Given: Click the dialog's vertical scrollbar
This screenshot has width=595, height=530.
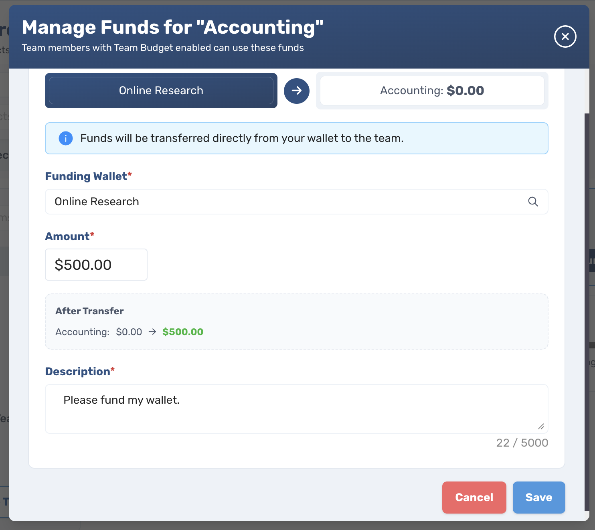Looking at the screenshot, I should [x=587, y=312].
